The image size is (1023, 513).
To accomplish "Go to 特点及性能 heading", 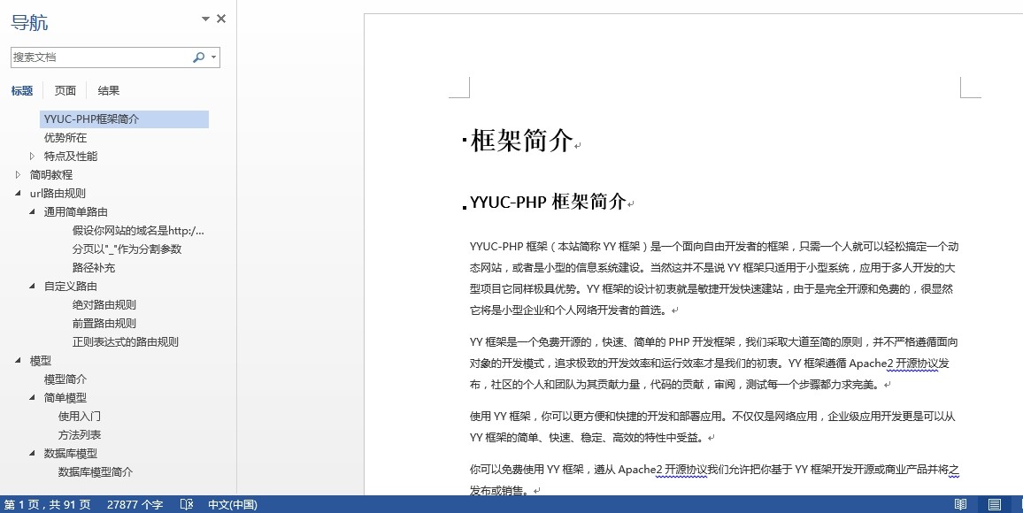I will 71,156.
